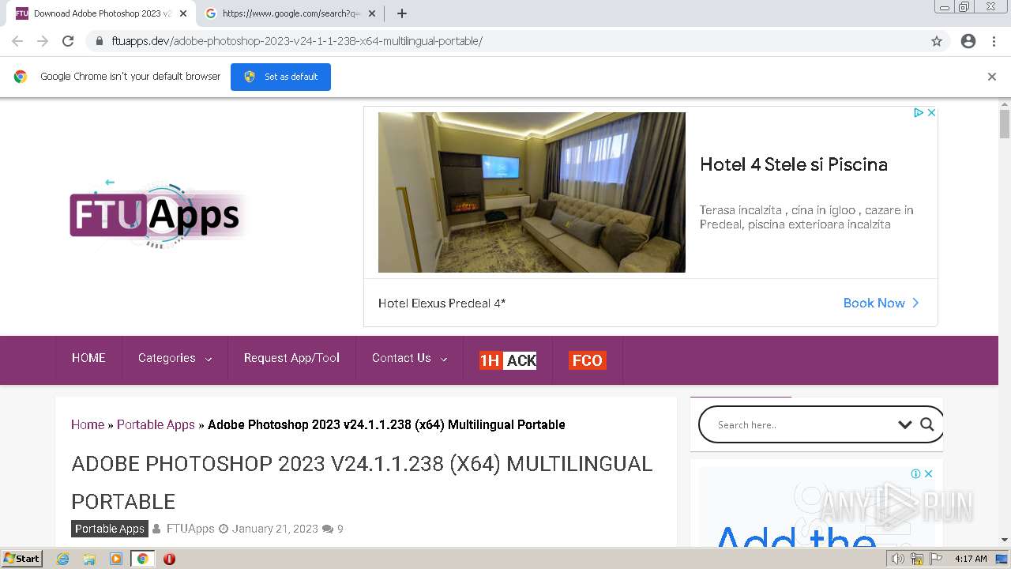The image size is (1011, 569).
Task: Open the Windows Start button
Action: point(22,559)
